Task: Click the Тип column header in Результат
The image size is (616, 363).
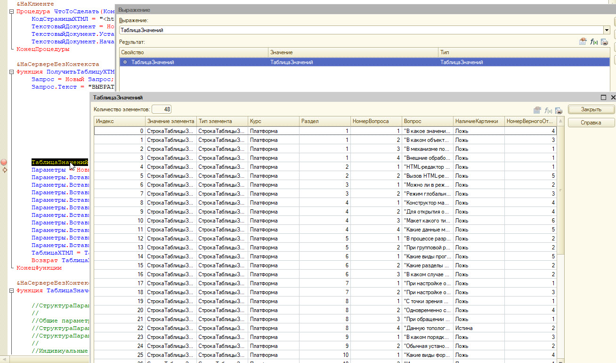Action: point(524,52)
